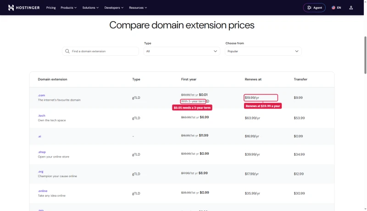Click the Transfer column header

click(300, 79)
